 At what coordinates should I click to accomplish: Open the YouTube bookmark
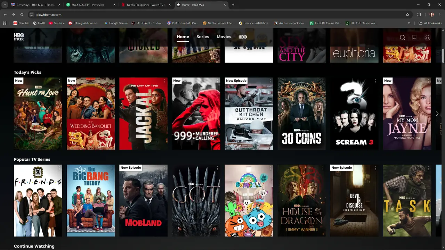(x=57, y=23)
